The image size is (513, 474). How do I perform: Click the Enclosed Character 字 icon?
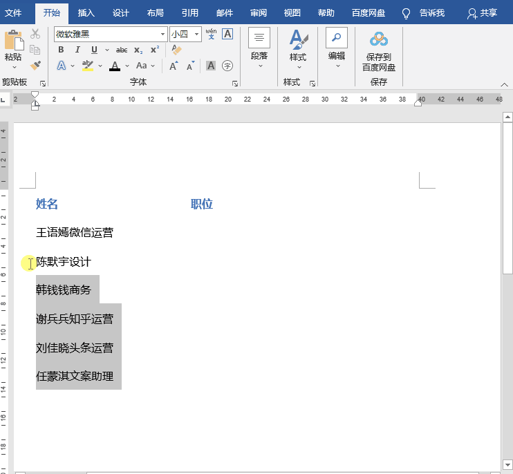click(227, 66)
